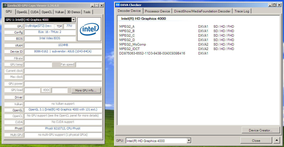Click the GPU Caps Viewer title bar app icon
This screenshot has height=147, width=284.
[x=5, y=6]
